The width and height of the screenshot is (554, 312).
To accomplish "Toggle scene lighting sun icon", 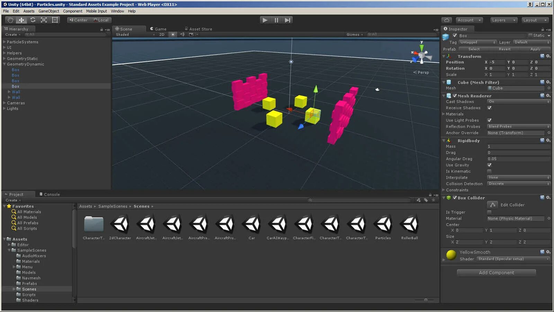I will point(173,34).
